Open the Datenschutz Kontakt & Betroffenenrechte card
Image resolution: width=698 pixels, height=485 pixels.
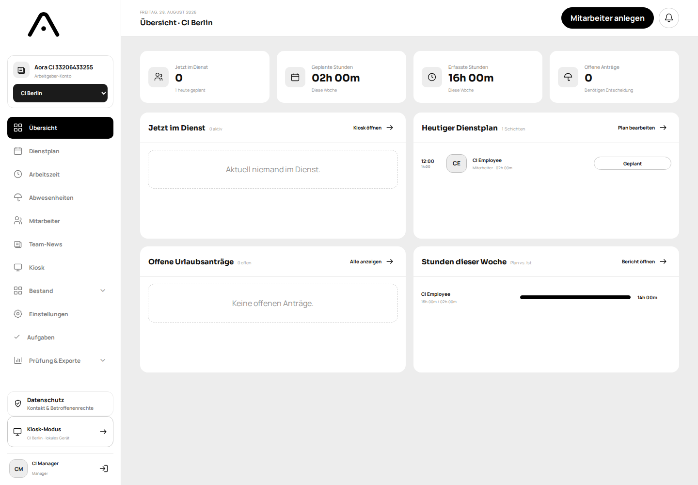point(60,404)
